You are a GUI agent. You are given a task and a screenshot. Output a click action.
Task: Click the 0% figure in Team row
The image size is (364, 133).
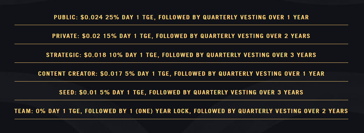click(40, 111)
